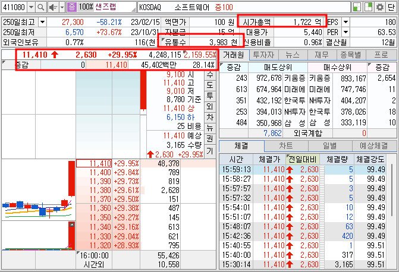Click the 단 button at top right

pos(391,7)
